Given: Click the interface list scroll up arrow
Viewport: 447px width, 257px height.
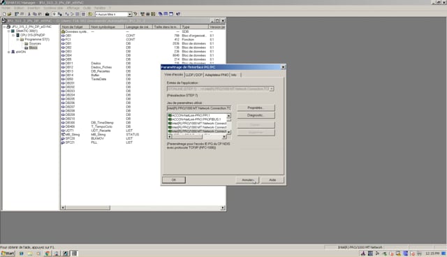Looking at the screenshot, I should coord(228,116).
